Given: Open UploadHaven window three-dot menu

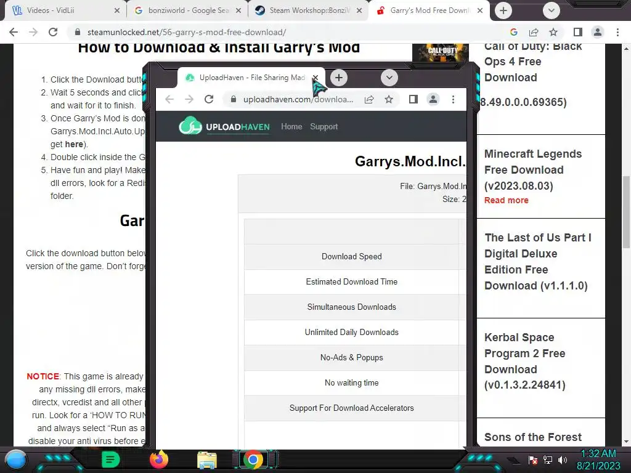Looking at the screenshot, I should click(x=453, y=99).
